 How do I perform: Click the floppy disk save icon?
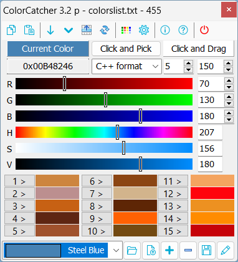(207, 250)
